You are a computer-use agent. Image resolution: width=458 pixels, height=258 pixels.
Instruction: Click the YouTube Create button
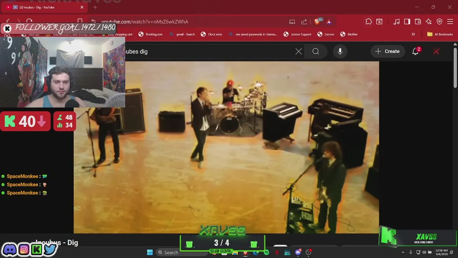coord(388,51)
